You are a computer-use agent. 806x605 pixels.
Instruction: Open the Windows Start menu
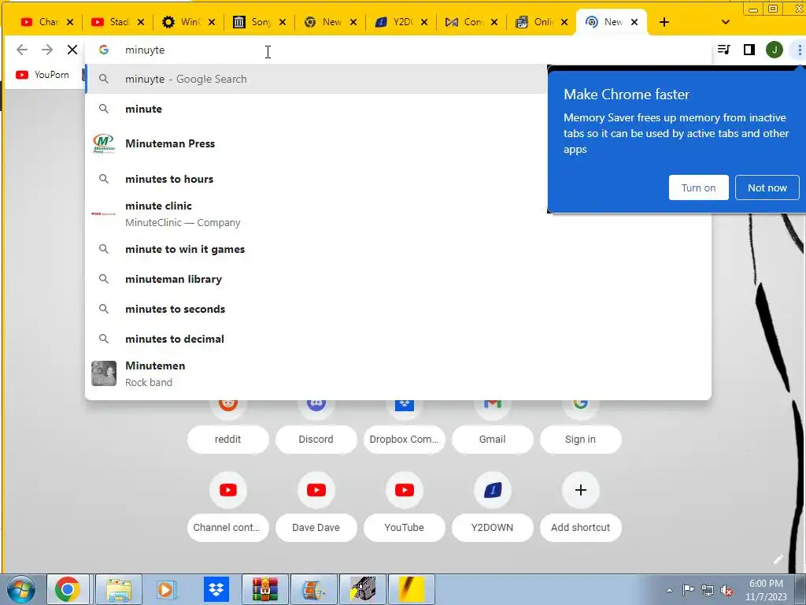click(21, 589)
